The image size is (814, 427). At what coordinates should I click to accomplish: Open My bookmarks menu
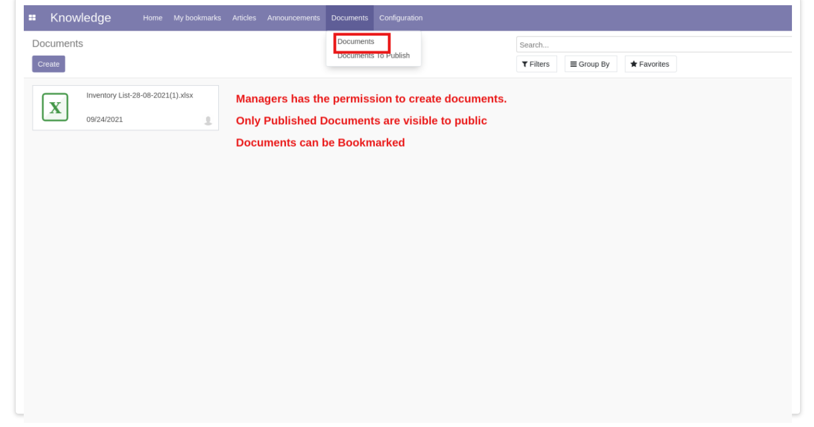tap(197, 18)
